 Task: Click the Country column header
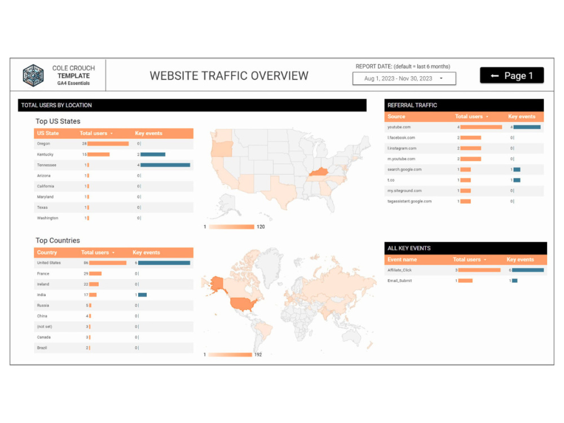click(47, 253)
